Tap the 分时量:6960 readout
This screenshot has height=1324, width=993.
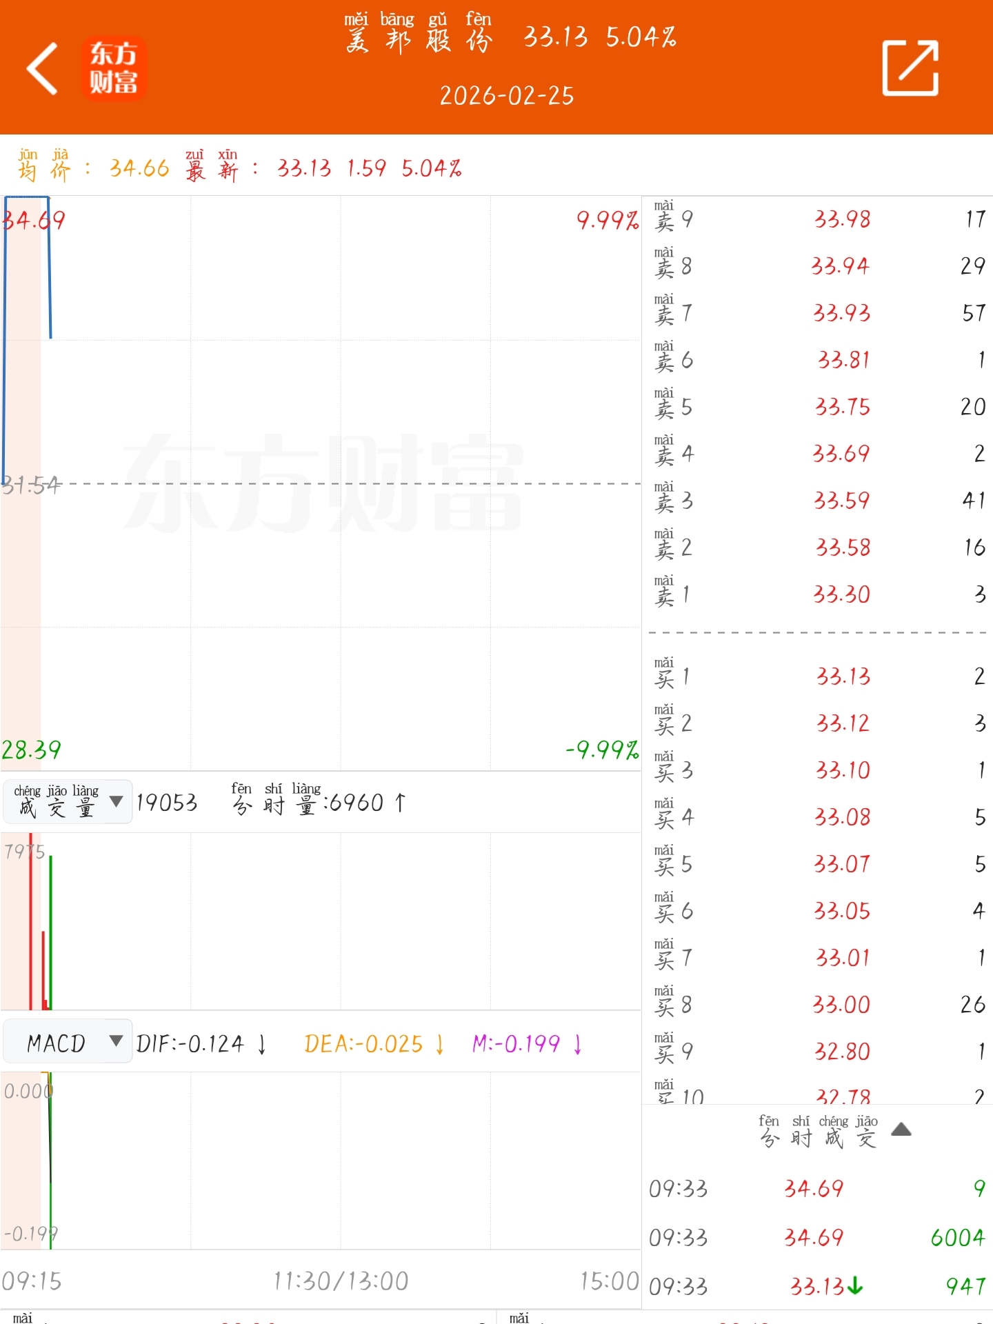click(x=319, y=801)
